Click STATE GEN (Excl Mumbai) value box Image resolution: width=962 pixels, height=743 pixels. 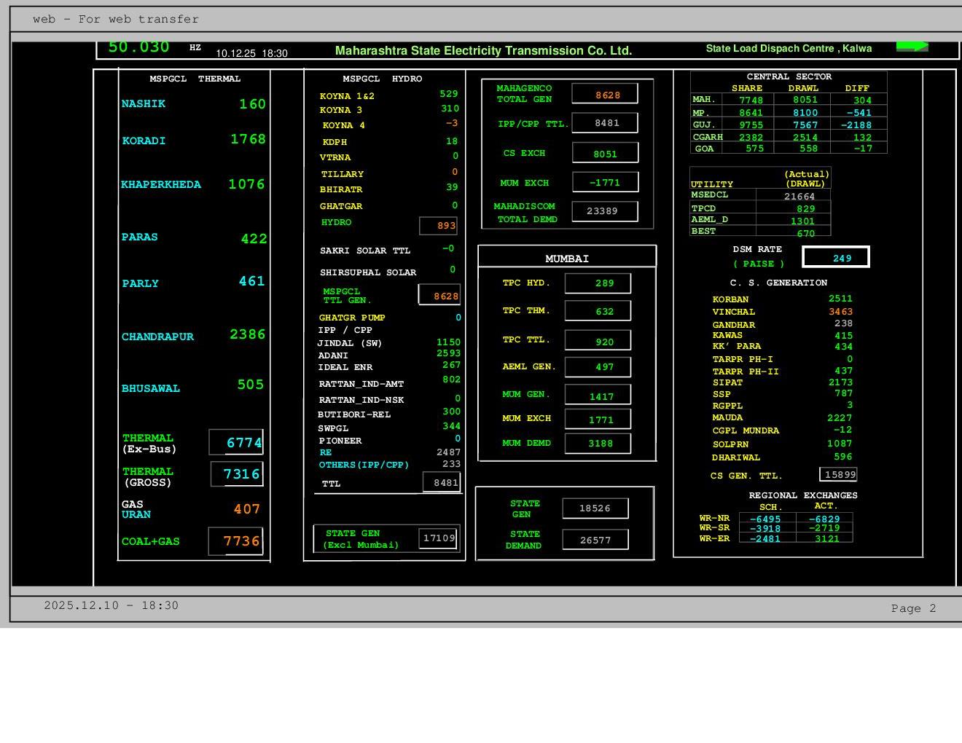[439, 538]
